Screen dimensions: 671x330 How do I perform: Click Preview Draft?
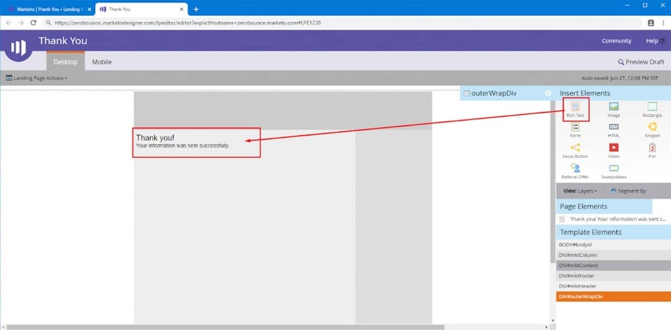[641, 62]
